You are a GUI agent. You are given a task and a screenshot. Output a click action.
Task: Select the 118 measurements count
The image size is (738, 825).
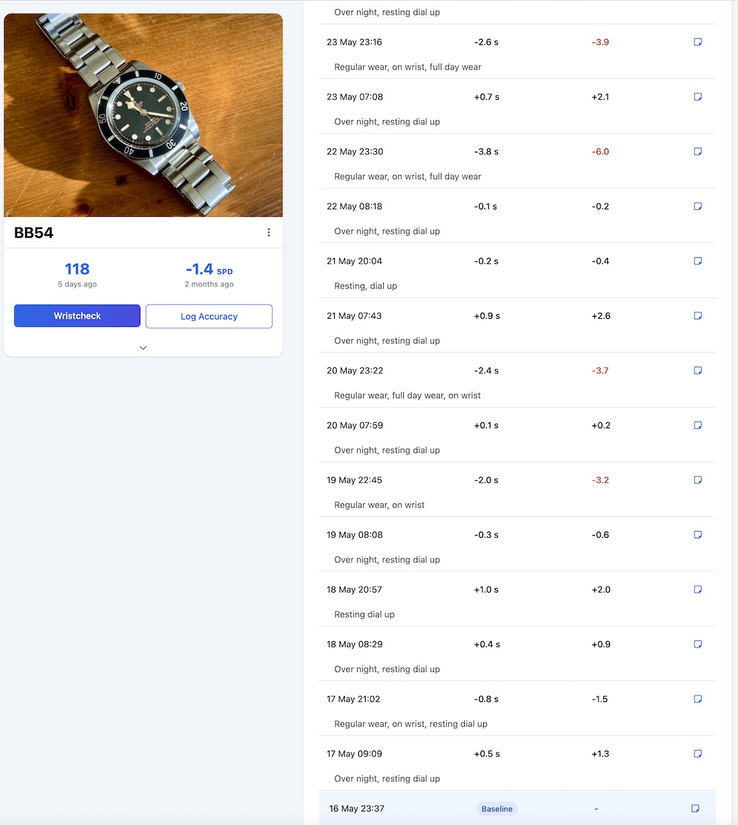pos(77,269)
